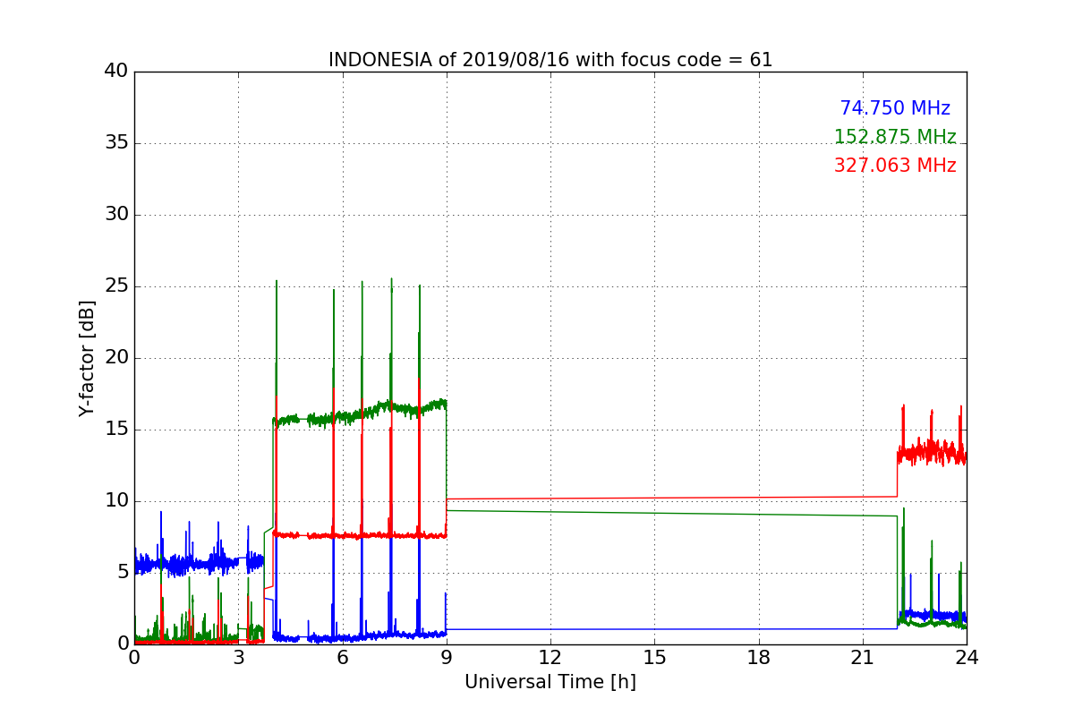This screenshot has width=1074, height=716.
Task: Click the y-axis tick label '25'
Action: [x=117, y=286]
